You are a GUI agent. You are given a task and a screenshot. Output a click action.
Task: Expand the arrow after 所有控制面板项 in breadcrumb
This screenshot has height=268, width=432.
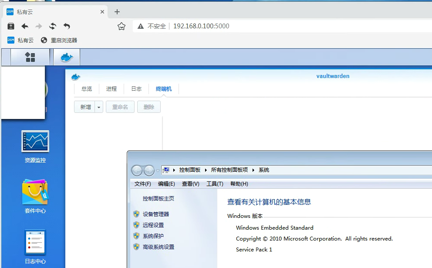tap(253, 170)
